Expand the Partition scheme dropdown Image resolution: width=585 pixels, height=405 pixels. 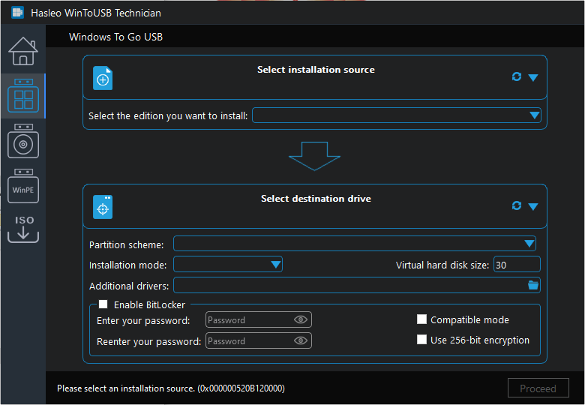529,244
